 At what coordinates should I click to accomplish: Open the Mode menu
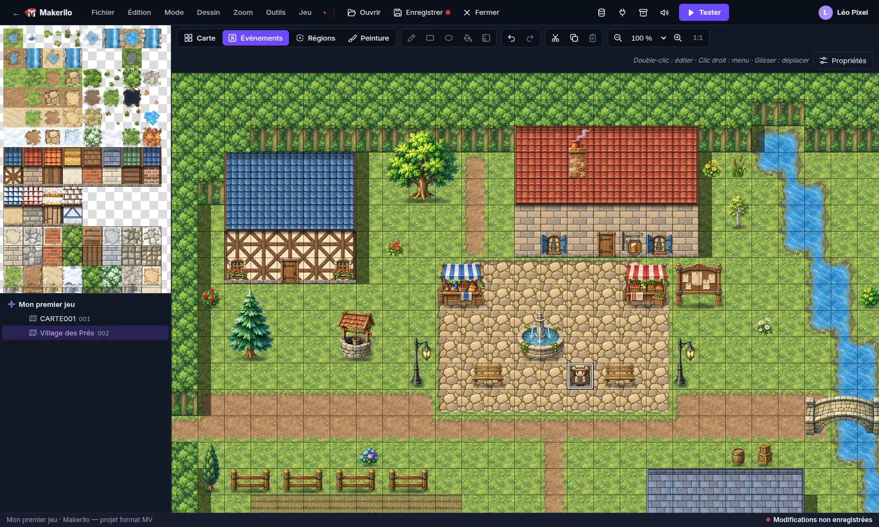point(174,12)
